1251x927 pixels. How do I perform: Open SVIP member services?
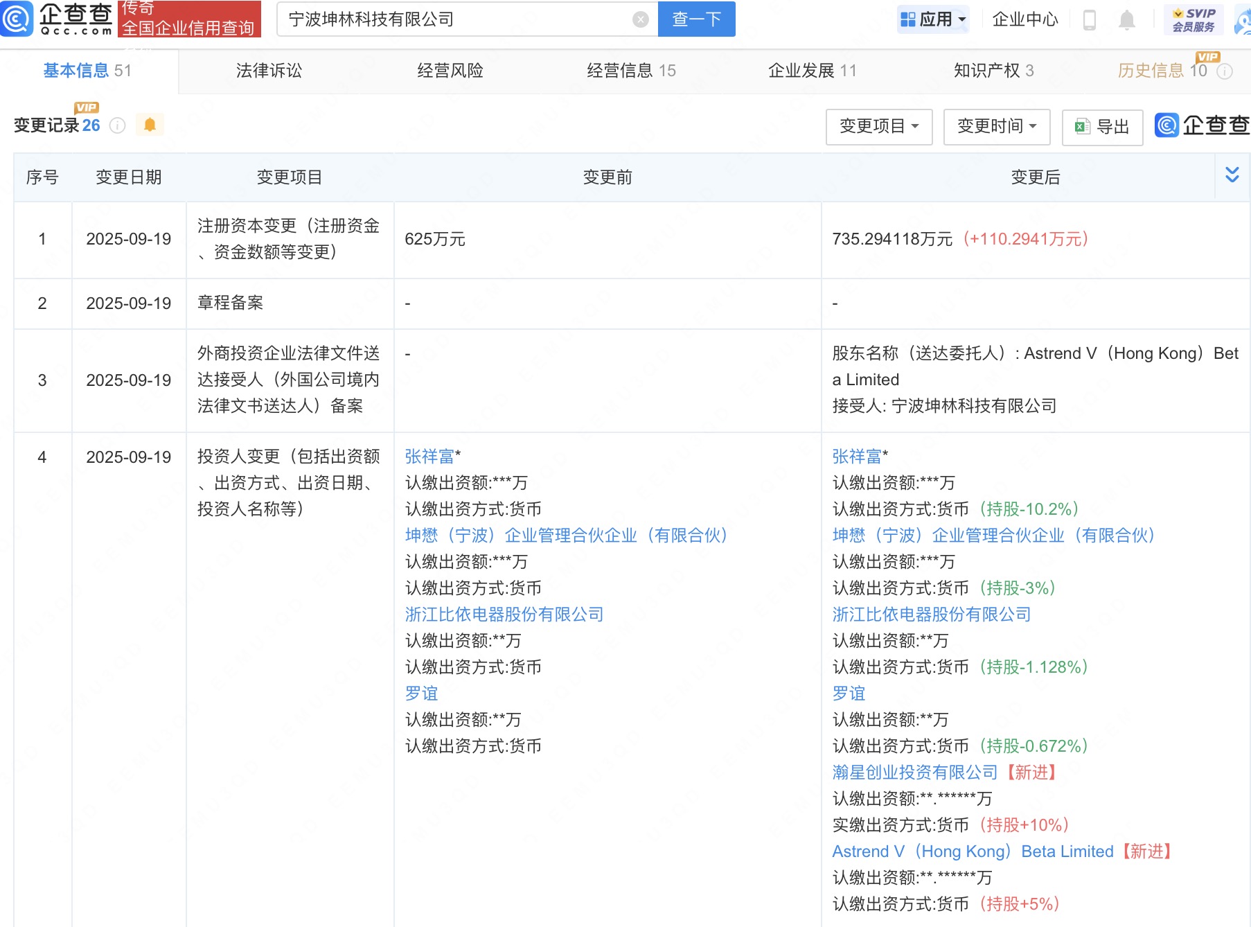coord(1194,19)
